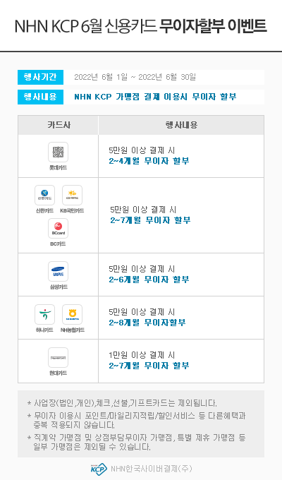Click the KCP logo in footer
This screenshot has height=480, width=282.
click(99, 469)
